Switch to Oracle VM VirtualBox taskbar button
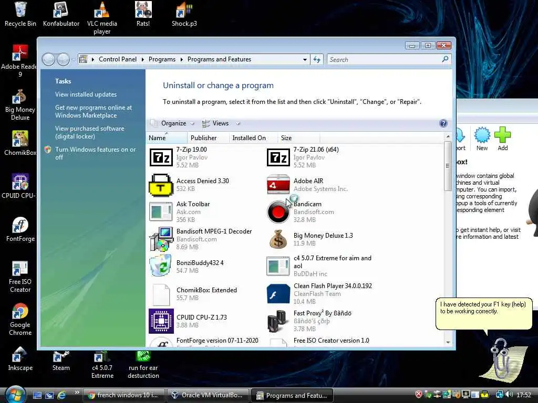The width and height of the screenshot is (538, 403). (x=208, y=395)
